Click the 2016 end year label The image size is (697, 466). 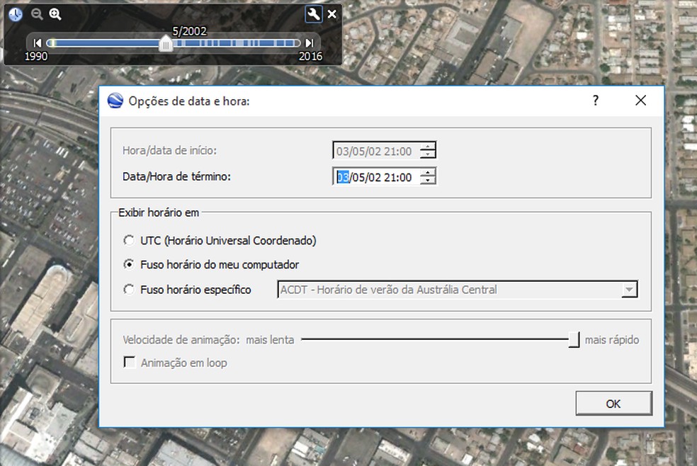tap(310, 57)
